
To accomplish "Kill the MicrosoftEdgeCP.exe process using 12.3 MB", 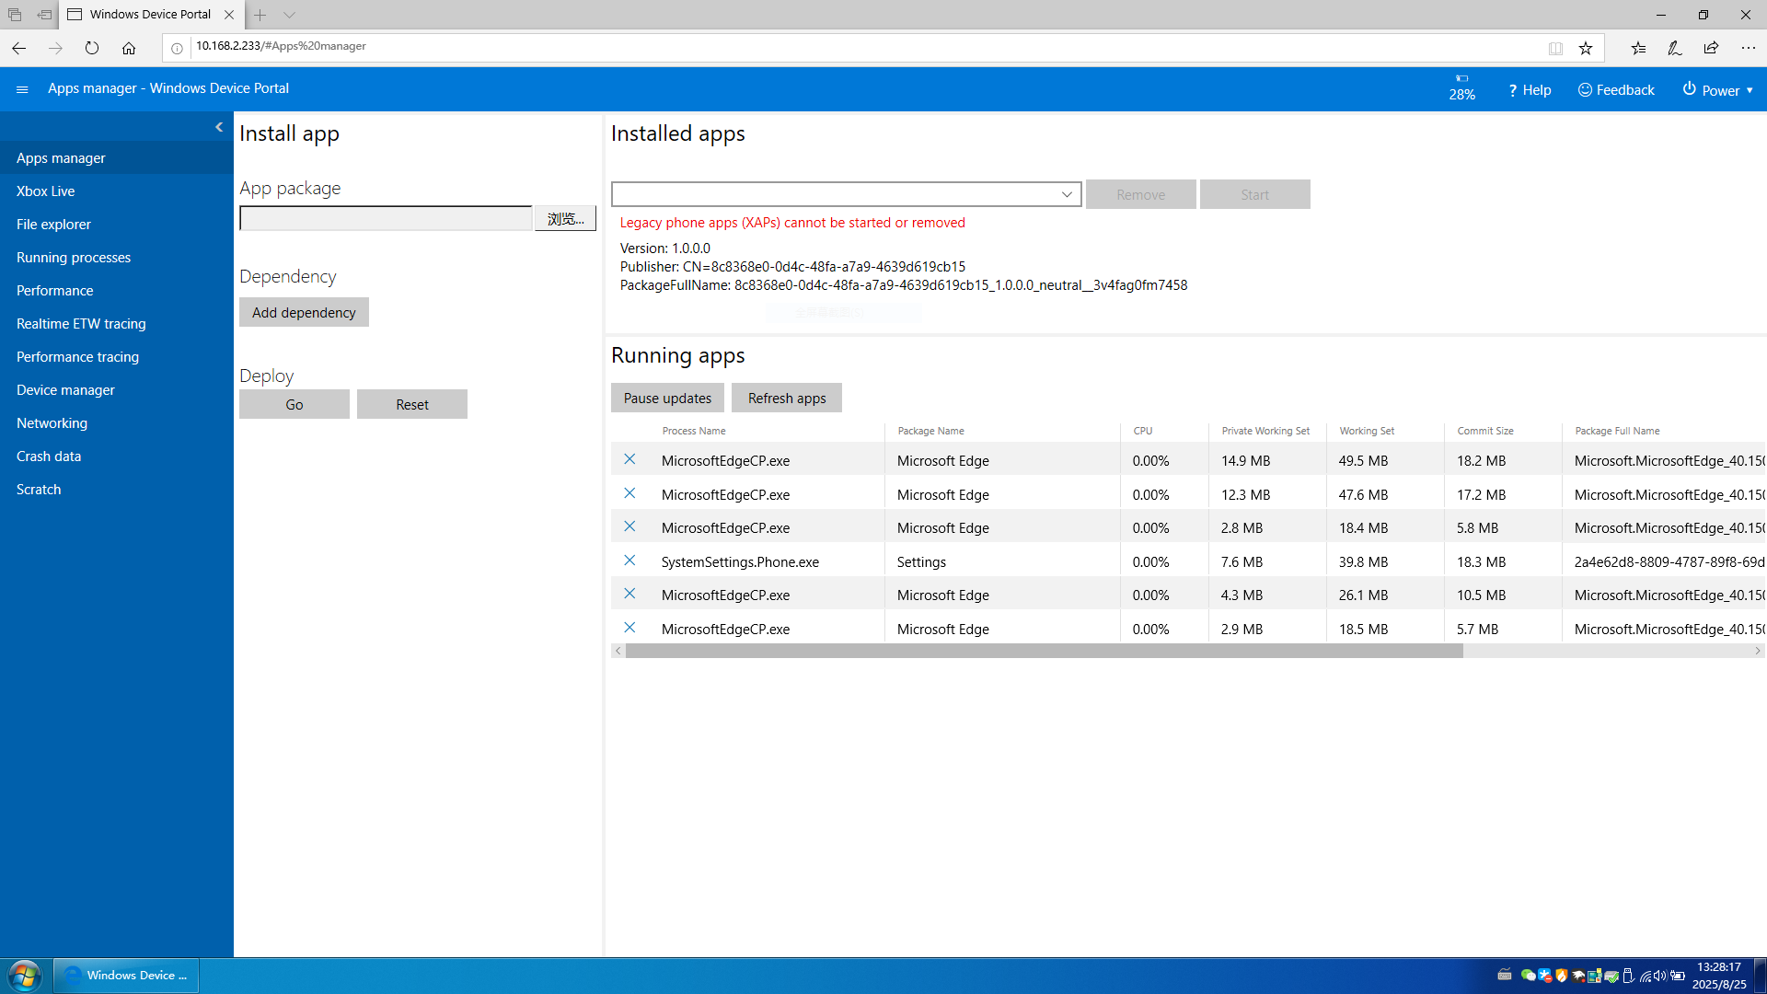I will pyautogui.click(x=629, y=493).
